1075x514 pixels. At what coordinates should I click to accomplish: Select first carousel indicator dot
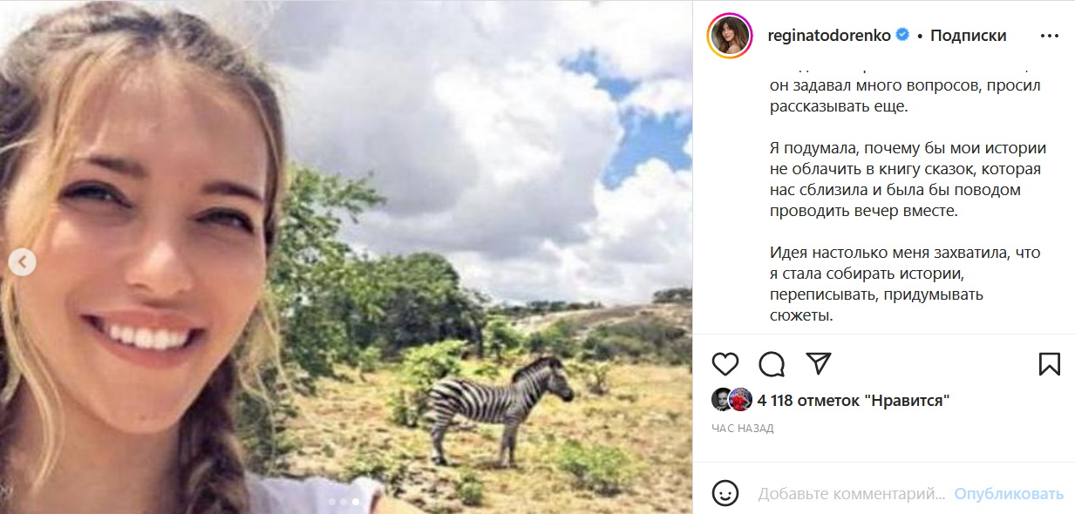(x=331, y=502)
